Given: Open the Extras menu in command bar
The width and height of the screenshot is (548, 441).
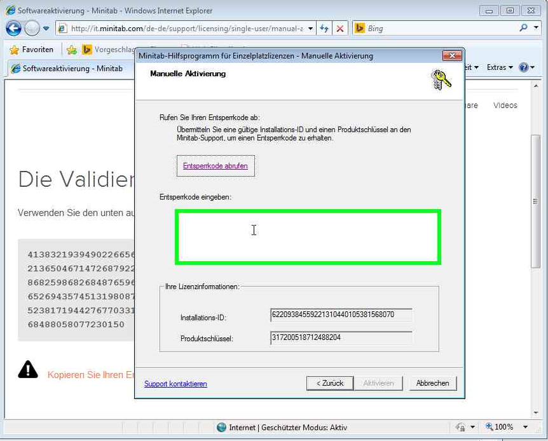Looking at the screenshot, I should (500, 67).
